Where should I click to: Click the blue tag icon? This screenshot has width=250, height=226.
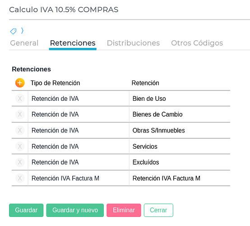[x=13, y=31]
